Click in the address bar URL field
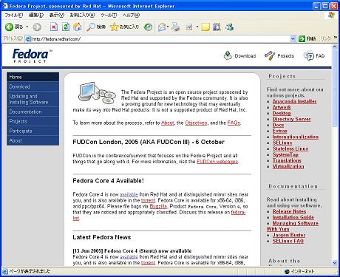 pyautogui.click(x=160, y=39)
